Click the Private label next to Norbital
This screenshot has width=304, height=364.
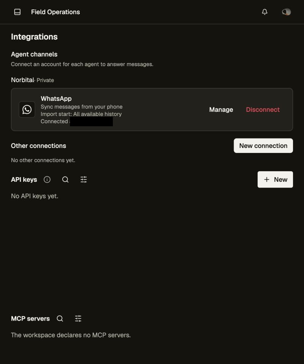(x=45, y=80)
